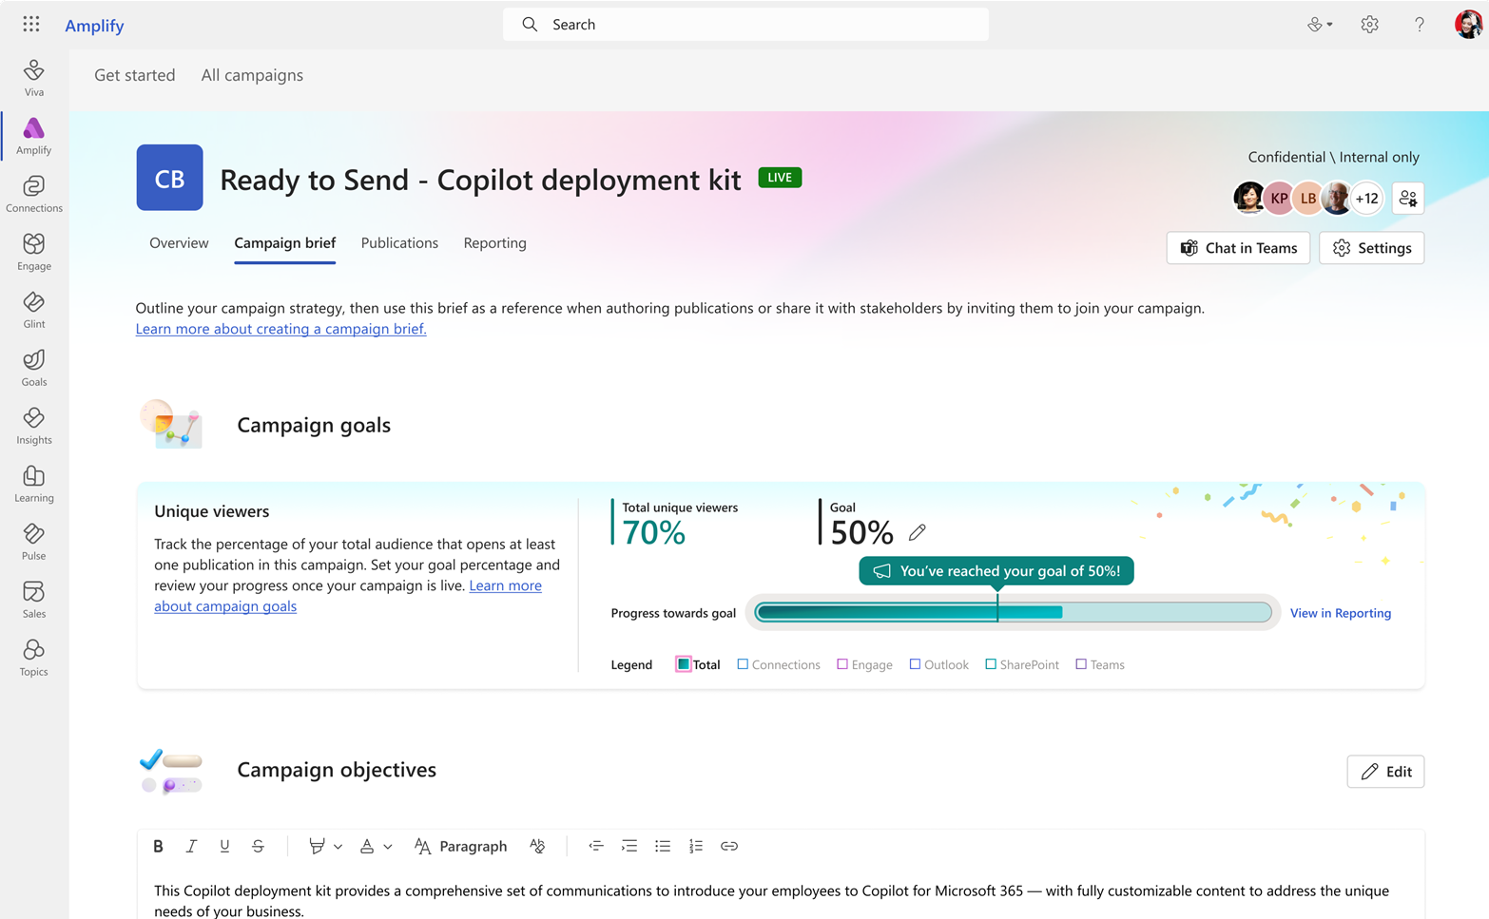1489x919 pixels.
Task: Clear text formatting
Action: (x=537, y=846)
